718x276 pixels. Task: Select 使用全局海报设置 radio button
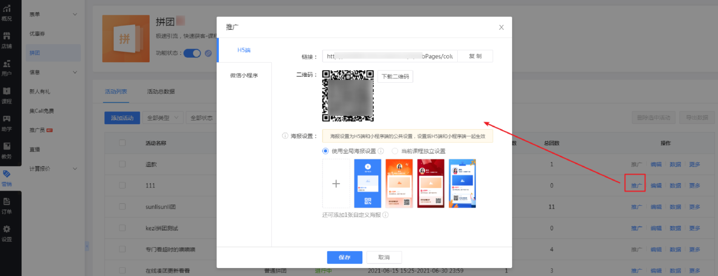325,151
